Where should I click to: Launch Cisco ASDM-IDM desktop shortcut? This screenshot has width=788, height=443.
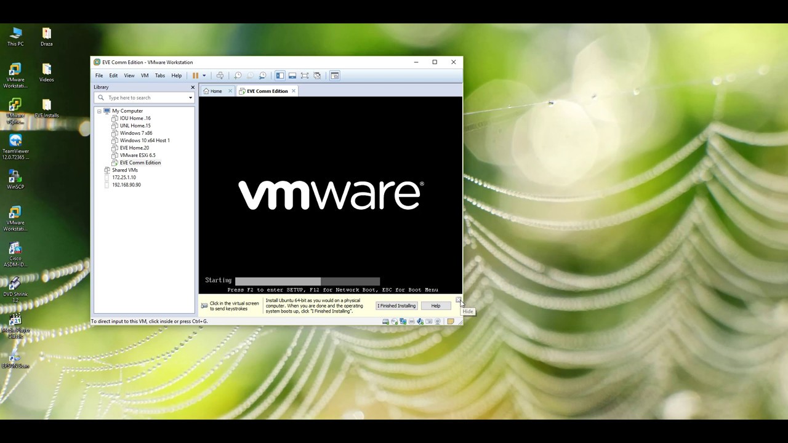[15, 254]
